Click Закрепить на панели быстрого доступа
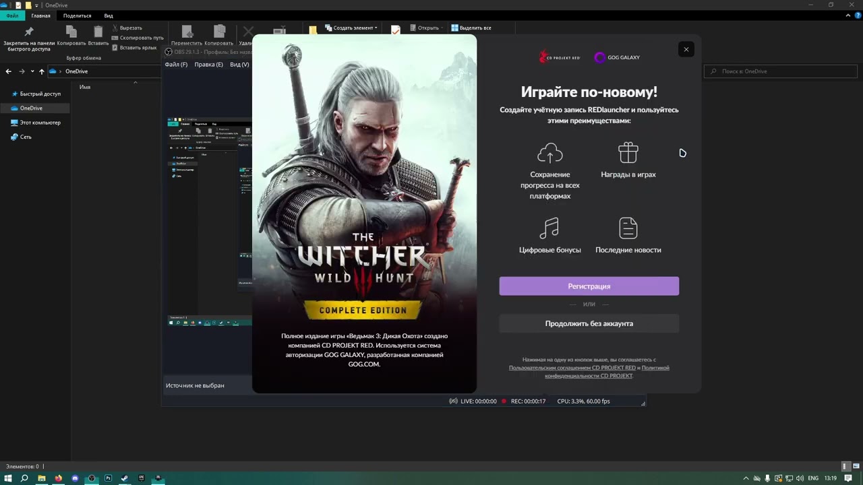The height and width of the screenshot is (485, 863). (x=29, y=39)
